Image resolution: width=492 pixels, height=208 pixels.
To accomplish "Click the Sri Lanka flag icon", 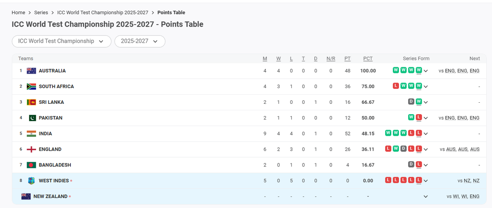I will 31,102.
